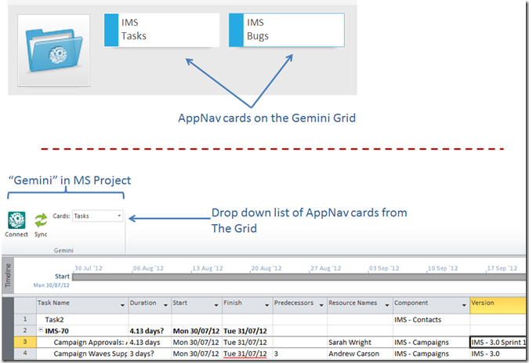Open the blue Gemini folder icon
This screenshot has width=529, height=363.
(x=53, y=51)
